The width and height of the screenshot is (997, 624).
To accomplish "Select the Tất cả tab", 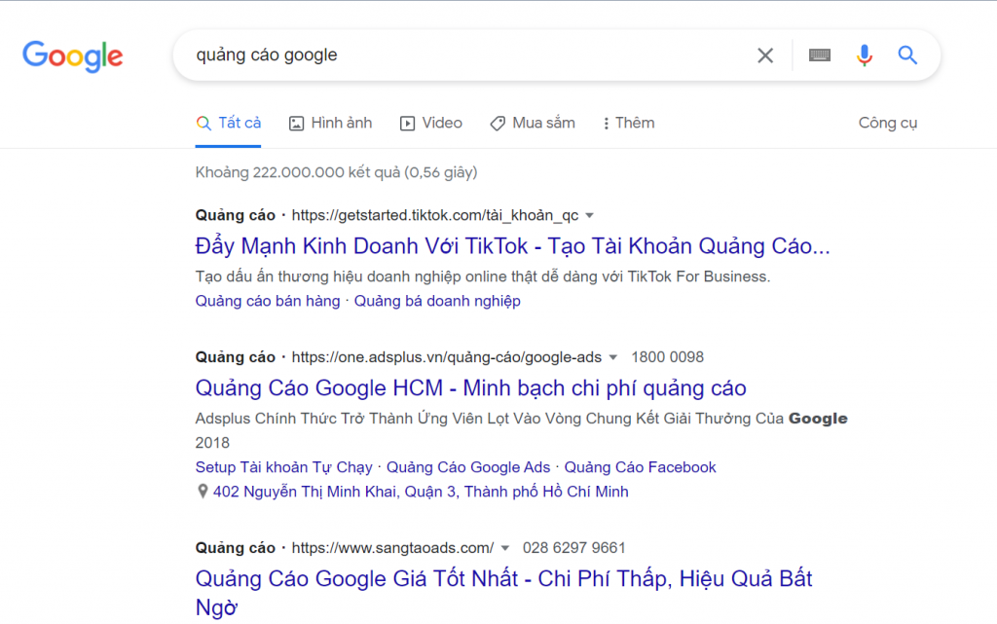I will [228, 124].
